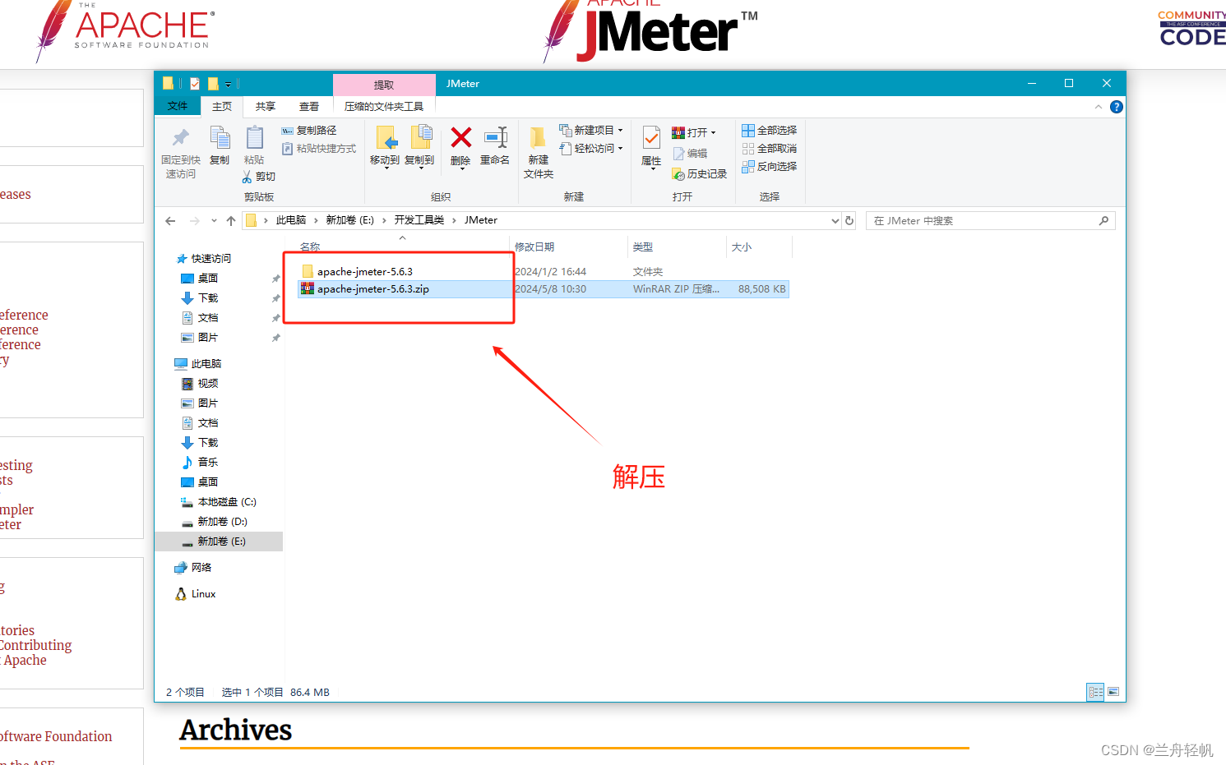This screenshot has height=765, width=1226.
Task: Select drive 新加卷 (E:) in sidebar
Action: 220,541
